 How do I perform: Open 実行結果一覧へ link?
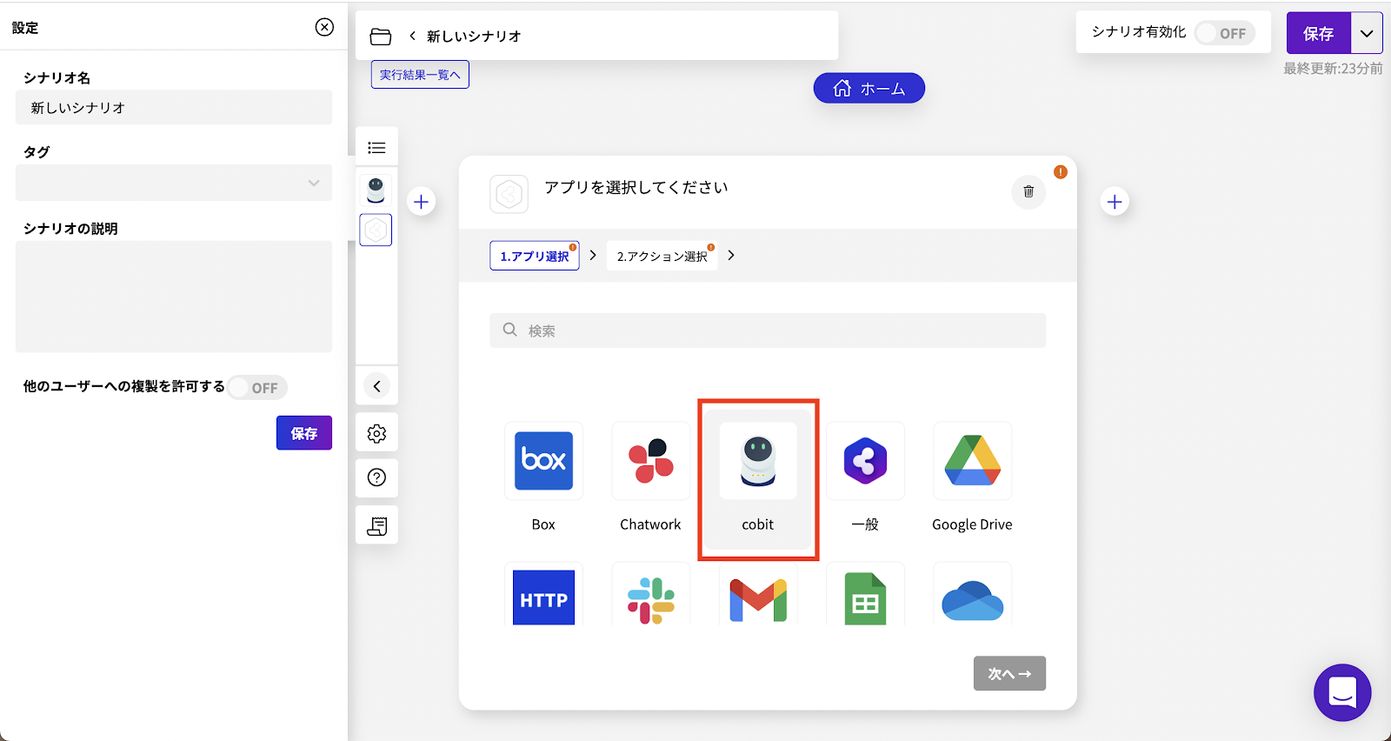(x=420, y=75)
